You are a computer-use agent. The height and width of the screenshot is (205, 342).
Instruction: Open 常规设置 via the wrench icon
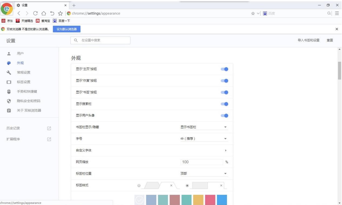[8, 72]
